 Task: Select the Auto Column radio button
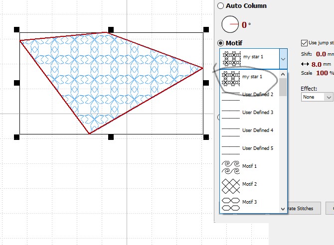coord(220,6)
